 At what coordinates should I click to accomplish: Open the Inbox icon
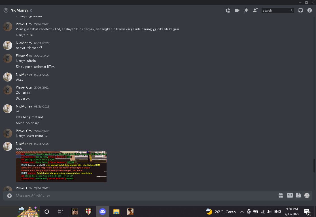click(x=300, y=10)
